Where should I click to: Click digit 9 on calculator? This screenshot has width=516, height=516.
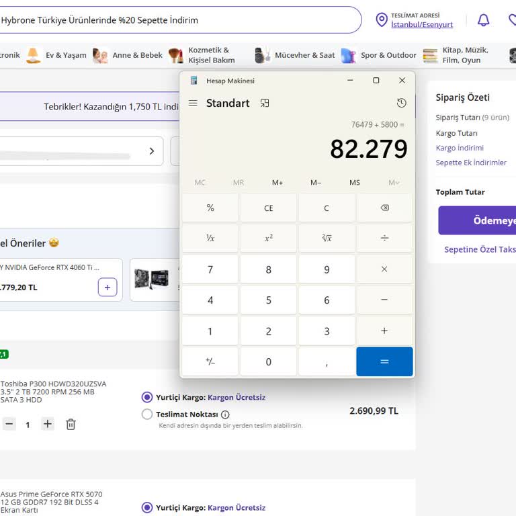click(327, 269)
